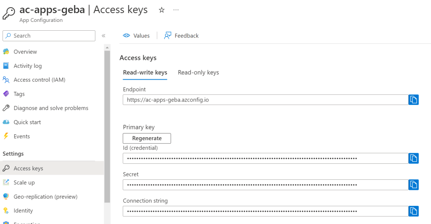Switch to the Read-only keys tab

pos(198,72)
